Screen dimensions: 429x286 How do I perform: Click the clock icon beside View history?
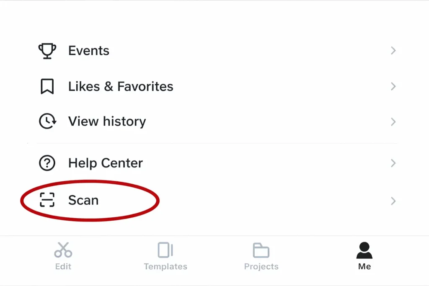tap(47, 121)
